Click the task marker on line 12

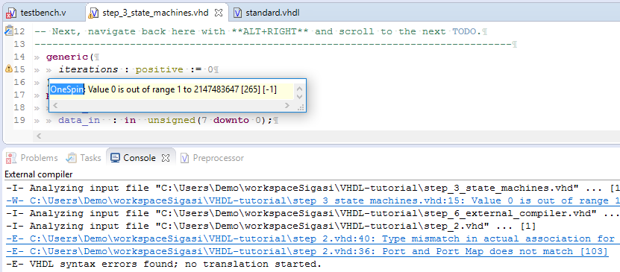click(x=9, y=31)
